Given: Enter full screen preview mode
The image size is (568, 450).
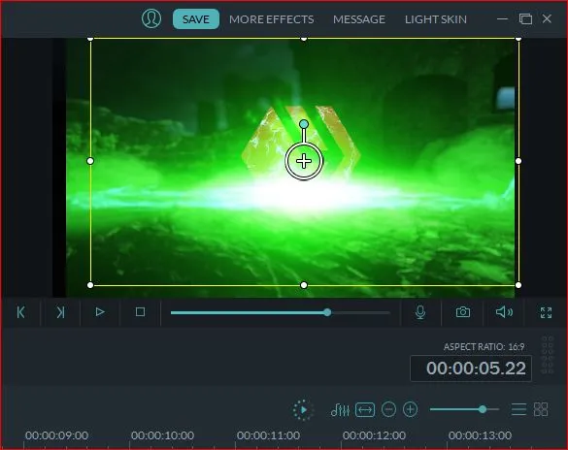Looking at the screenshot, I should 546,312.
